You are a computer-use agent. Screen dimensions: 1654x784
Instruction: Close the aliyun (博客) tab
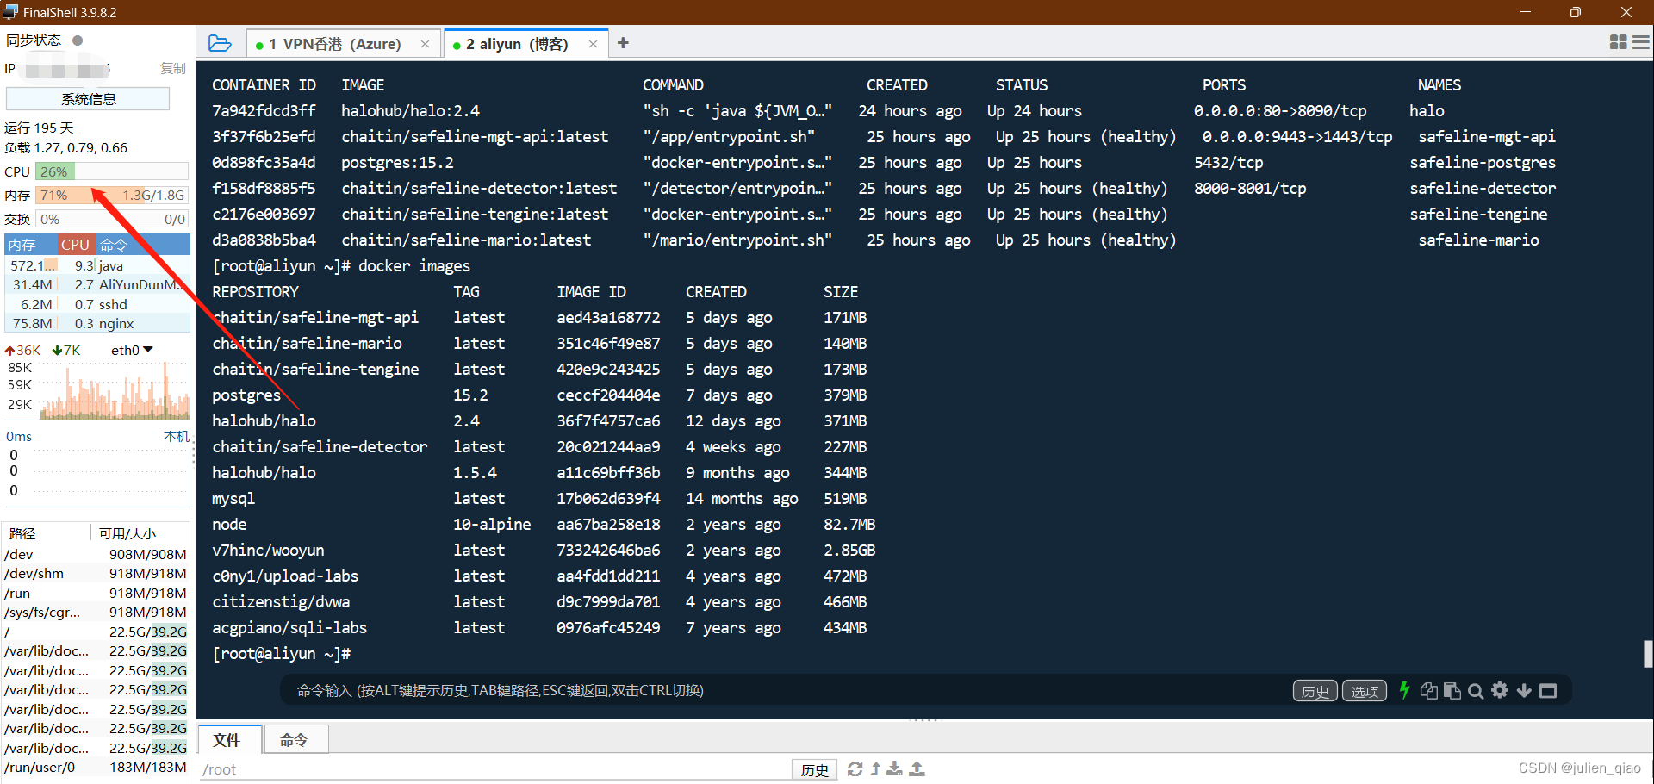point(593,44)
